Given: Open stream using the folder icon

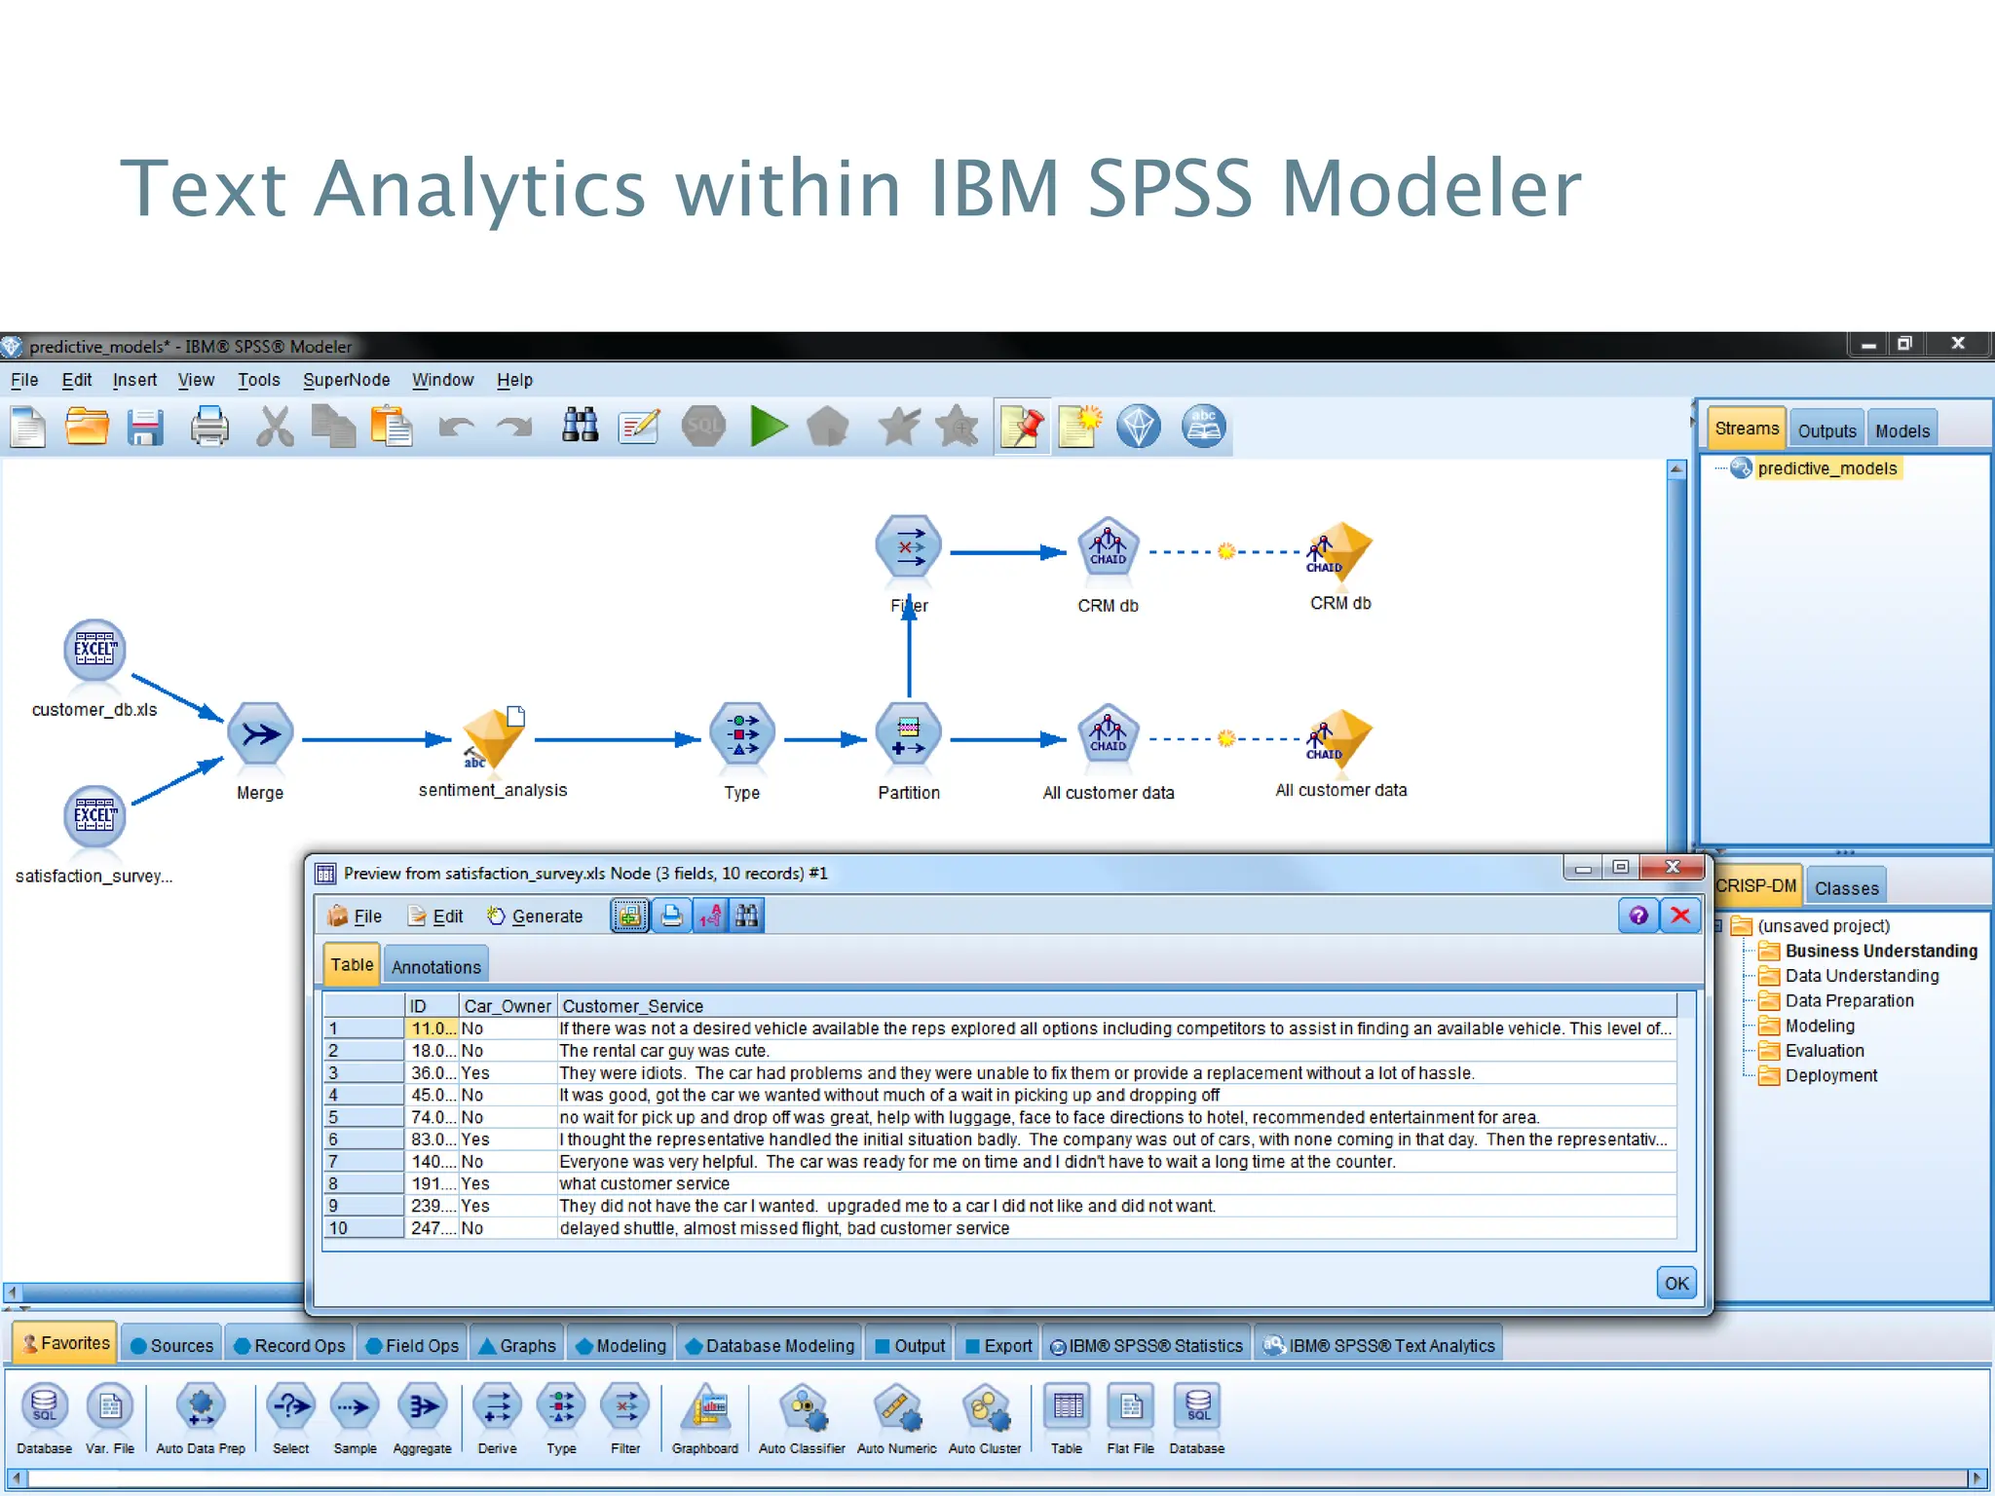Looking at the screenshot, I should pyautogui.click(x=87, y=428).
